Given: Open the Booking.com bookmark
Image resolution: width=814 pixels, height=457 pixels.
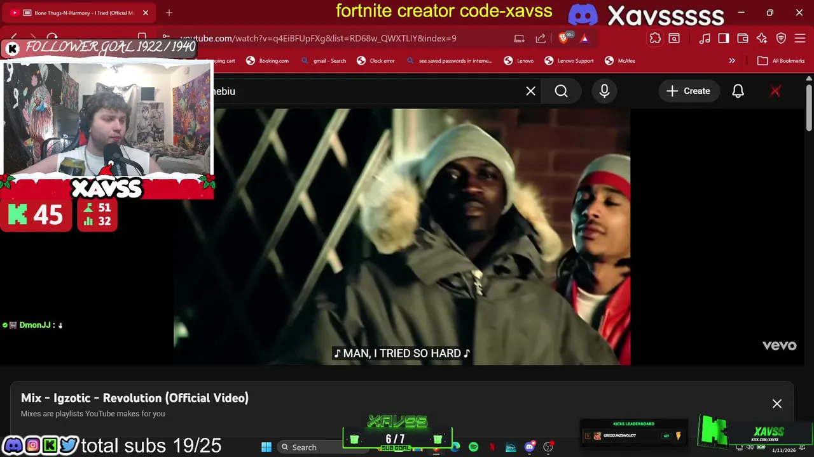Looking at the screenshot, I should tap(268, 61).
